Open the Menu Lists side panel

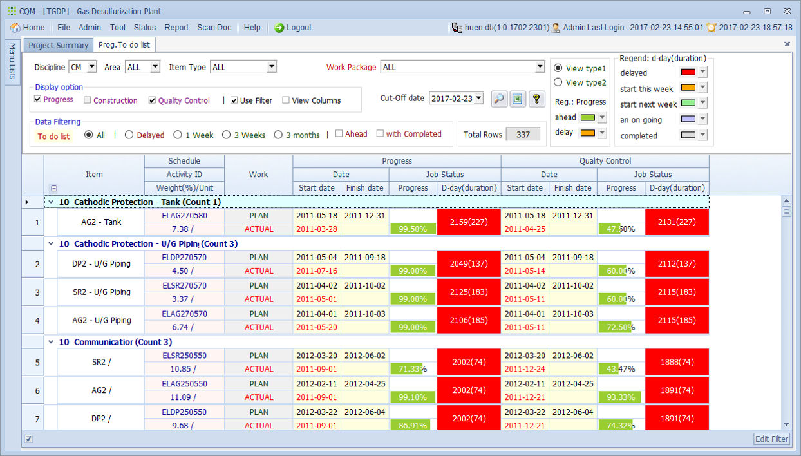coord(12,62)
